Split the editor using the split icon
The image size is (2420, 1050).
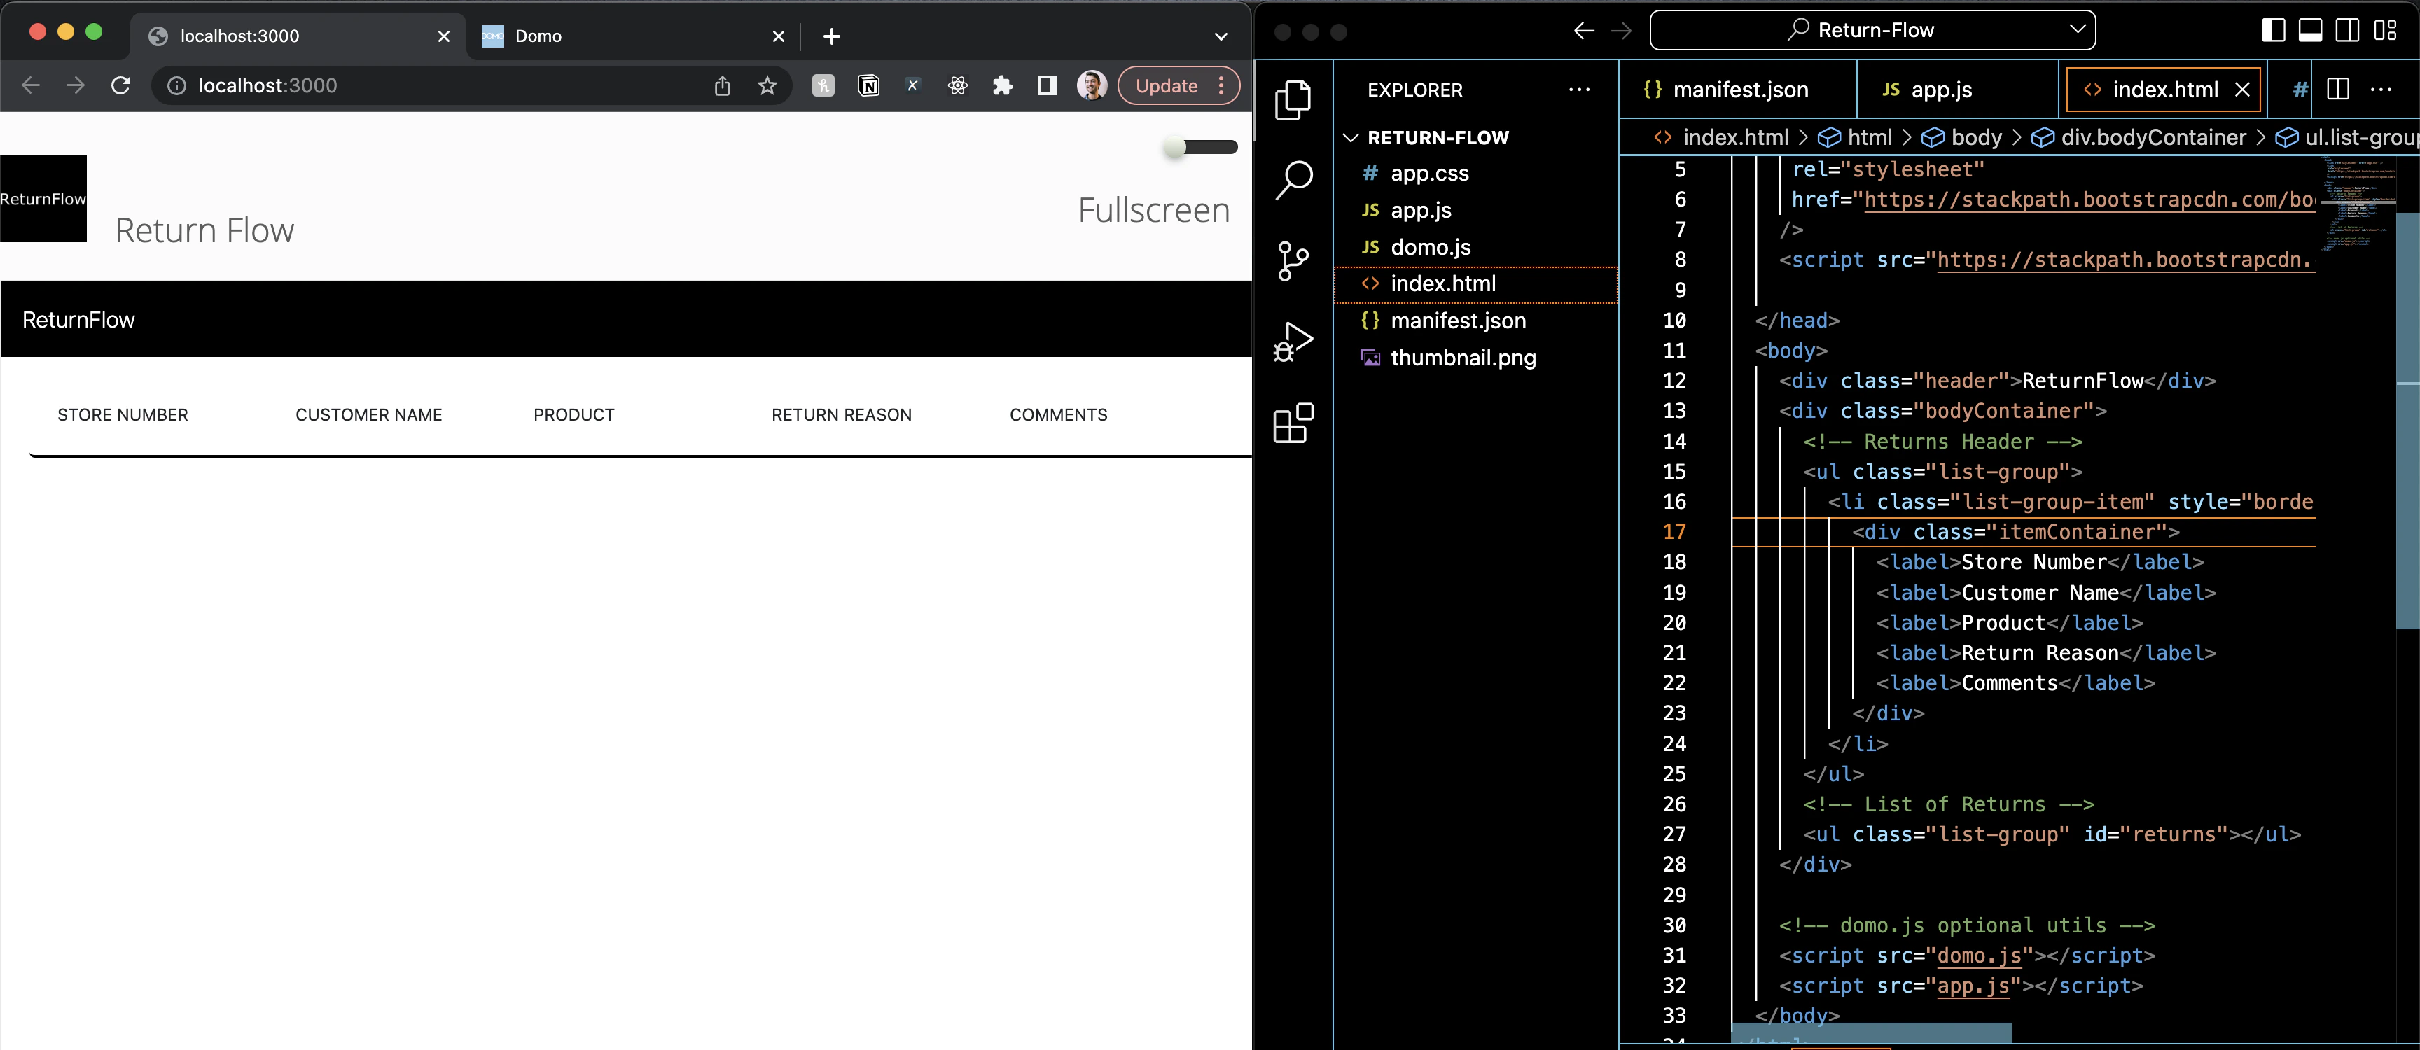[2337, 89]
